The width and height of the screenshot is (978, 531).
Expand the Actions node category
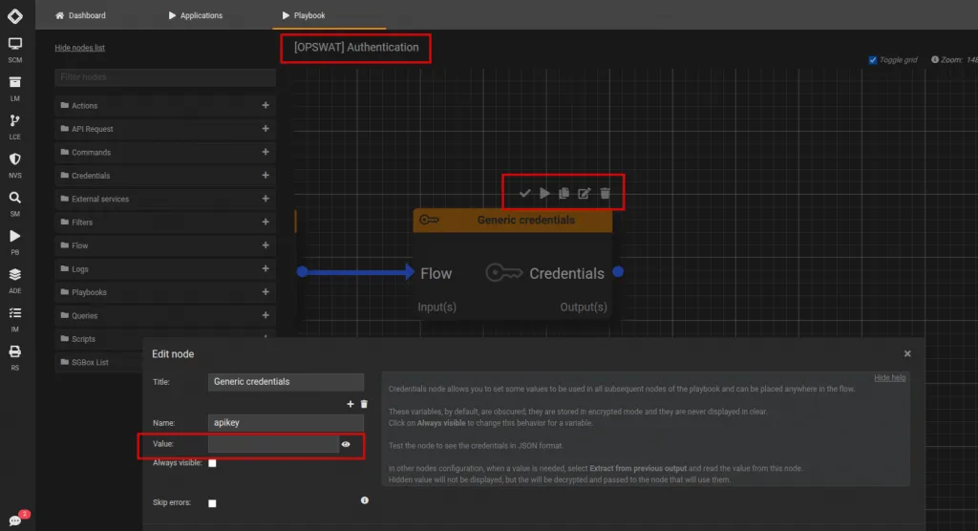[266, 105]
